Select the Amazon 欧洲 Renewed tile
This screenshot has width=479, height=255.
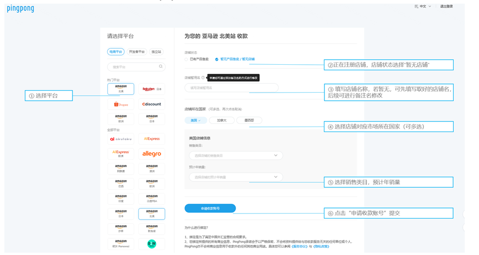click(121, 244)
